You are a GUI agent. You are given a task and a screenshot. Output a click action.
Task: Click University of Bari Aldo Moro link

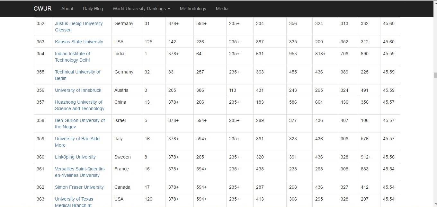(77, 139)
